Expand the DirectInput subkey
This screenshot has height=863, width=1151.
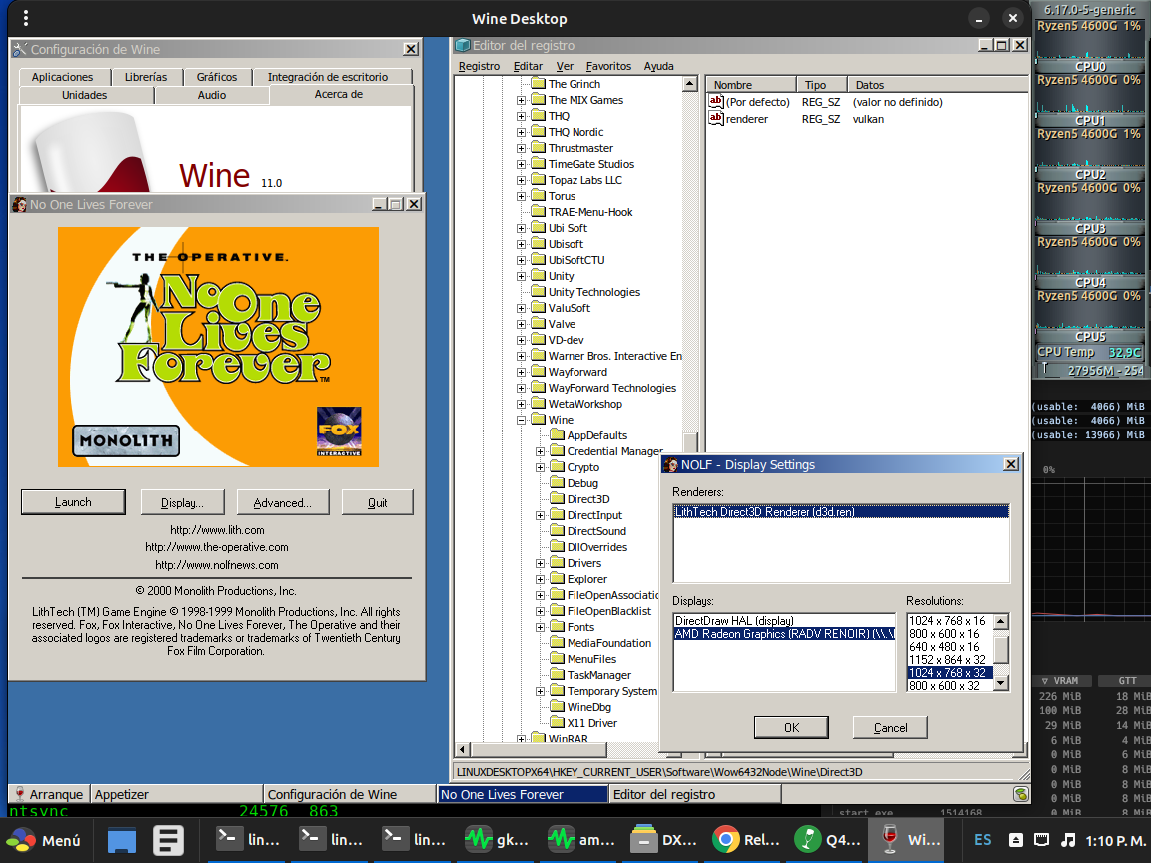pos(540,515)
